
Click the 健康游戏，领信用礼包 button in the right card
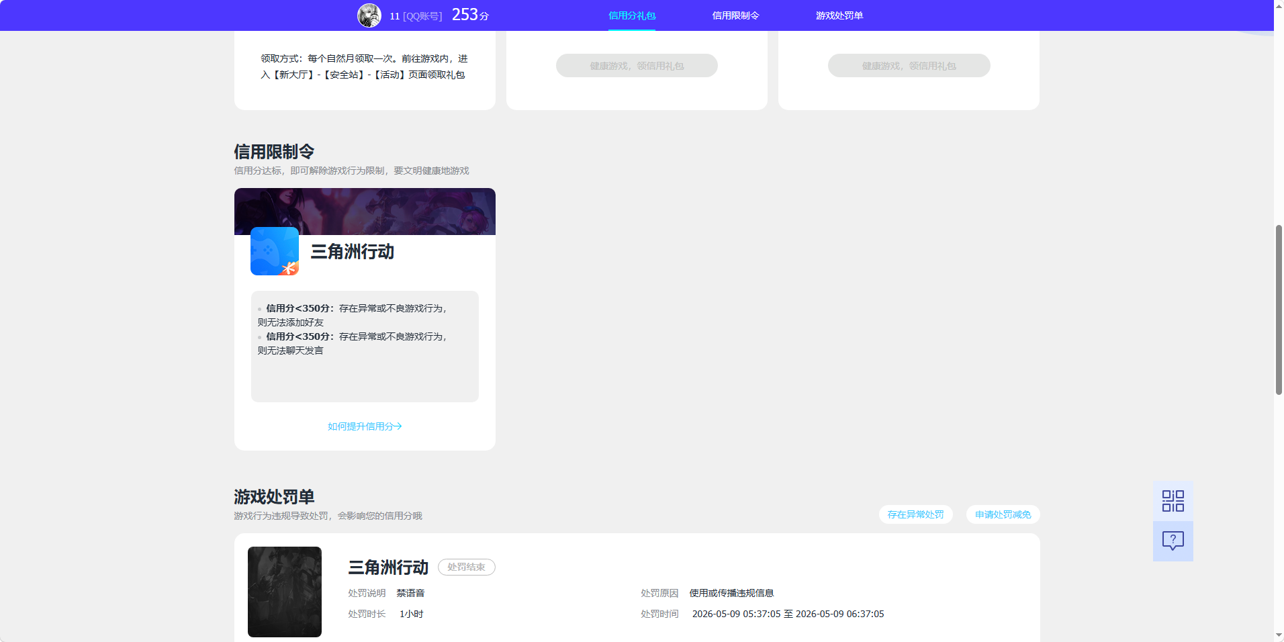(909, 66)
